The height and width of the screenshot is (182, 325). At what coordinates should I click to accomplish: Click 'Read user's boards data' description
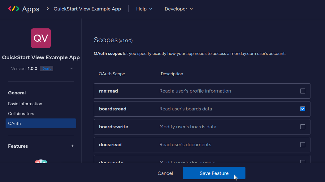tap(186, 109)
